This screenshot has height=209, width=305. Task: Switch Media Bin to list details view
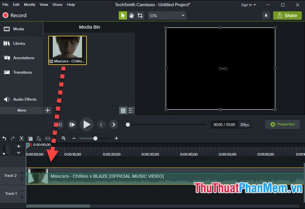(131, 111)
